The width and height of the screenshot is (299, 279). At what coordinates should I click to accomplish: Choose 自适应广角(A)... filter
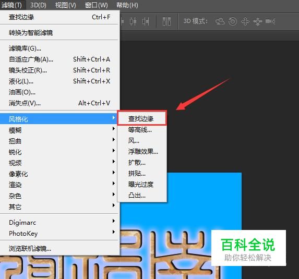pos(59,59)
